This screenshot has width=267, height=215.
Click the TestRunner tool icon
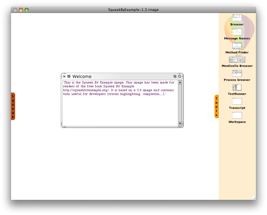[x=237, y=87]
